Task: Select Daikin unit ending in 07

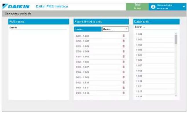Action: 155,65
